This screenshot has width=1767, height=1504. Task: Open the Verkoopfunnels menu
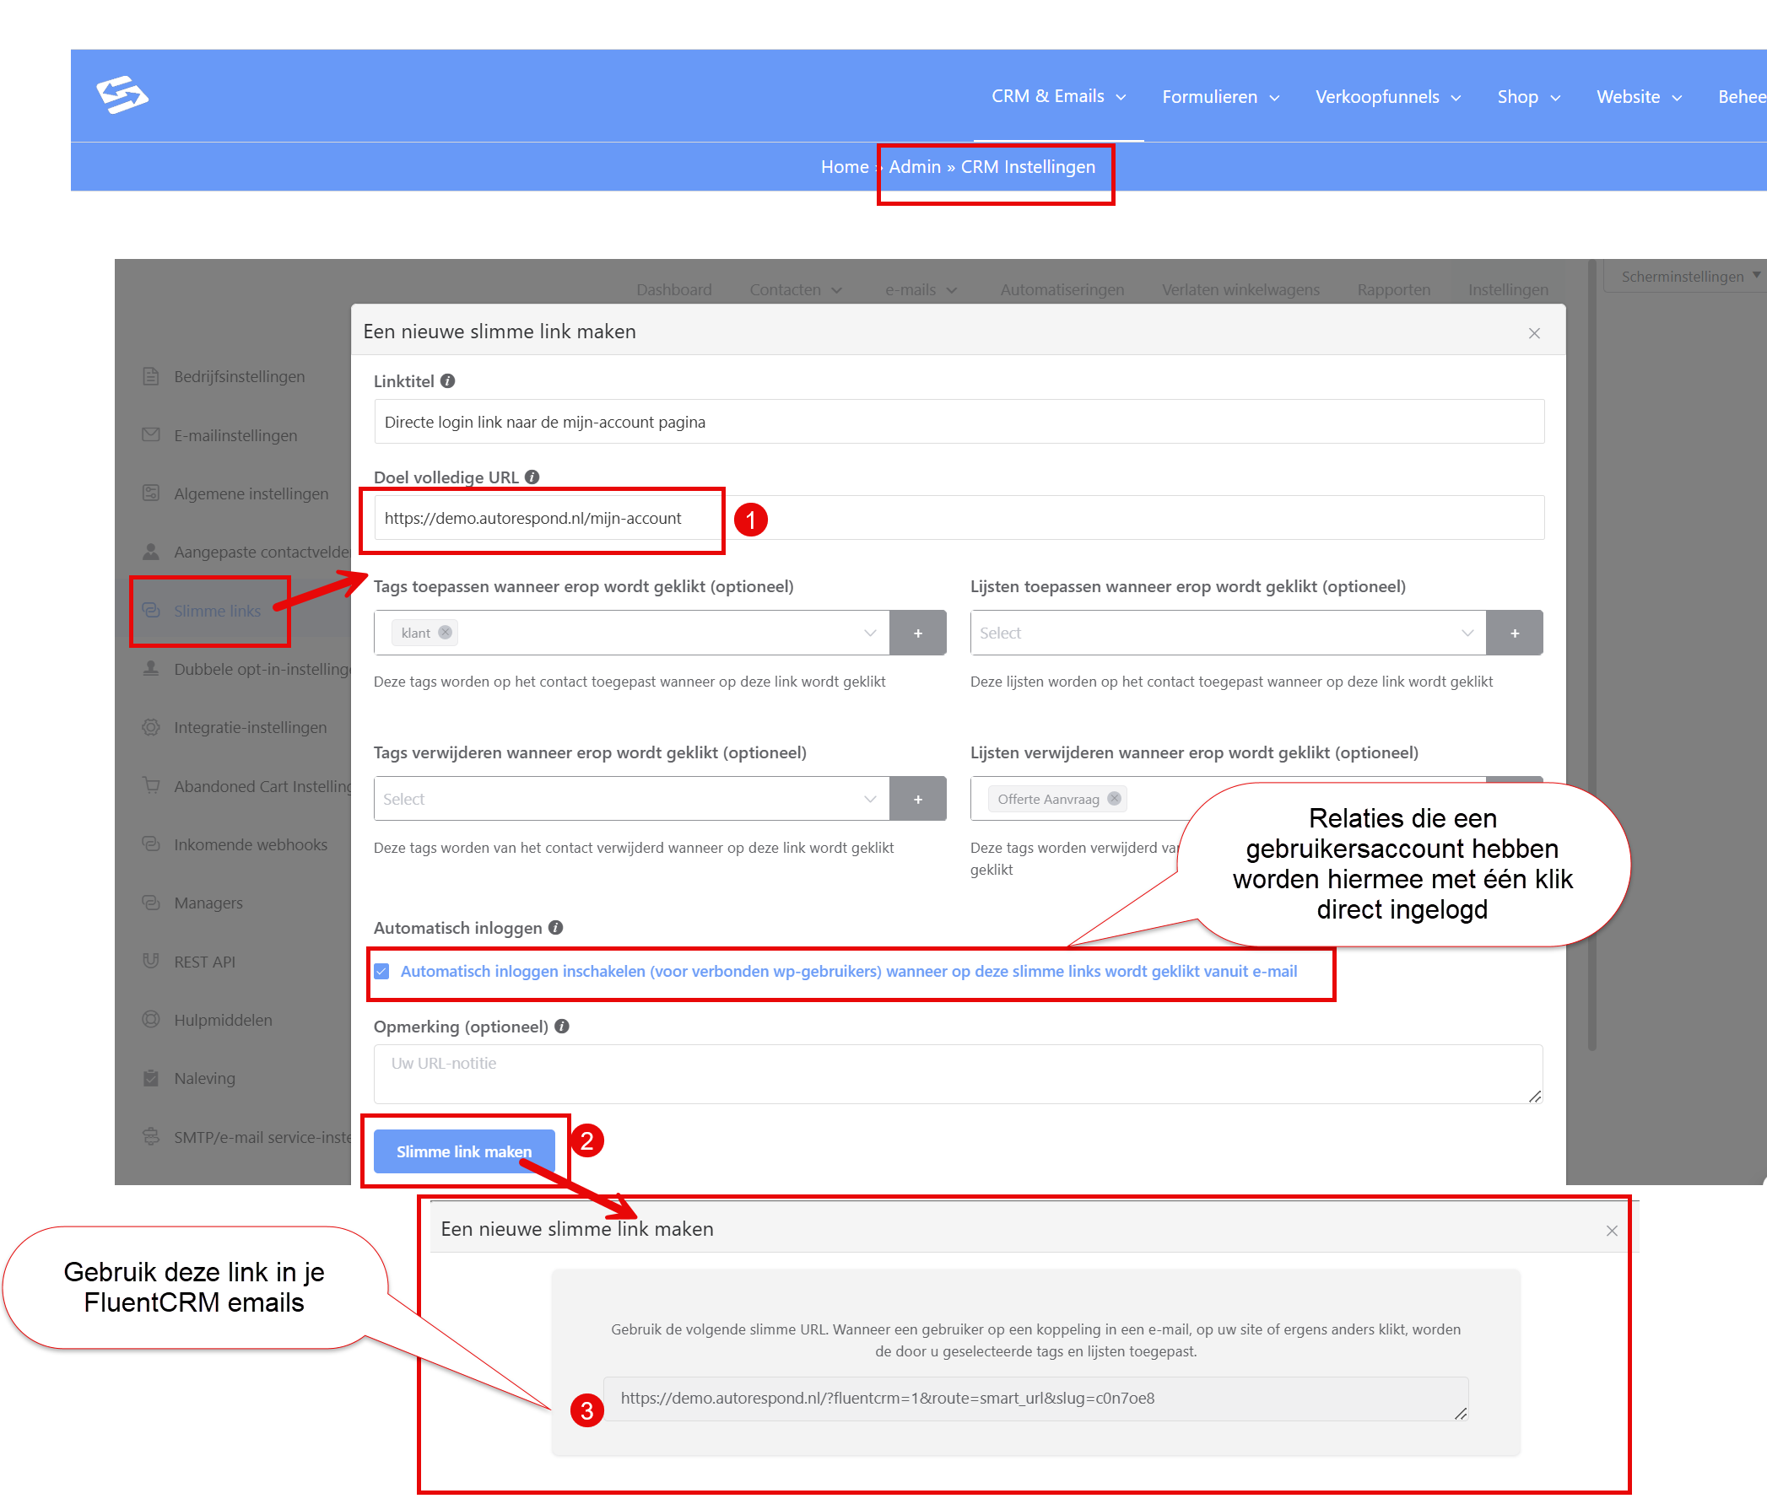pos(1387,97)
